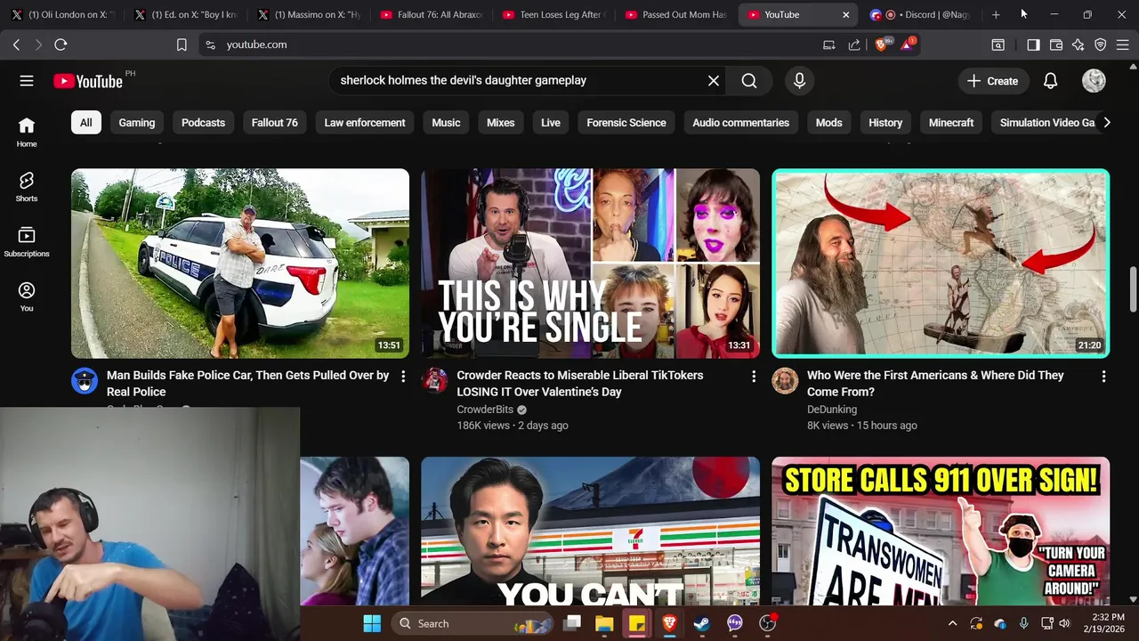
Task: Open 'Who Were the First Americans' video title
Action: [x=935, y=384]
